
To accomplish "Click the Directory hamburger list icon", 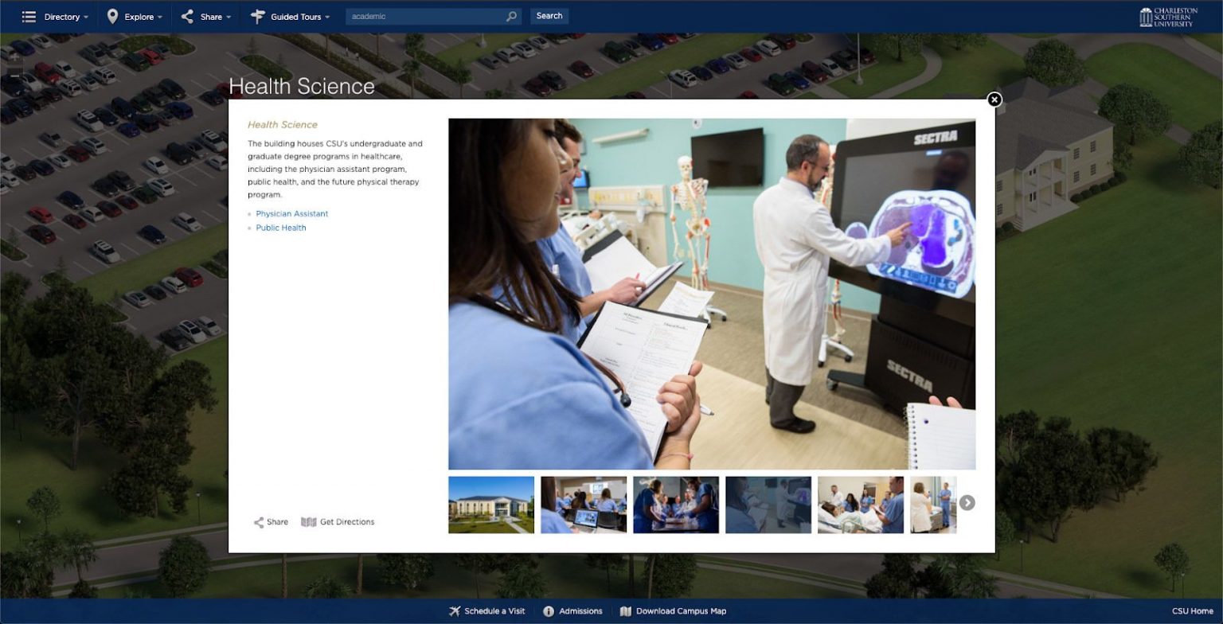I will (x=29, y=16).
